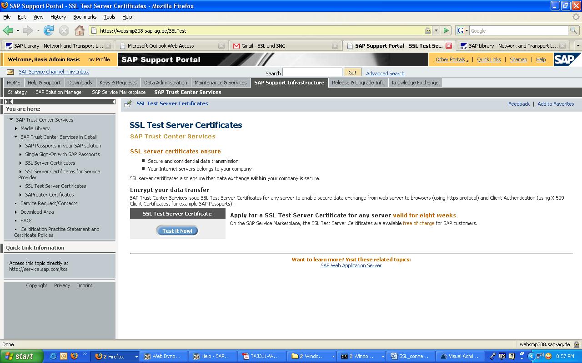Open the Firefox taskbar group
The width and height of the screenshot is (582, 363).
115,356
